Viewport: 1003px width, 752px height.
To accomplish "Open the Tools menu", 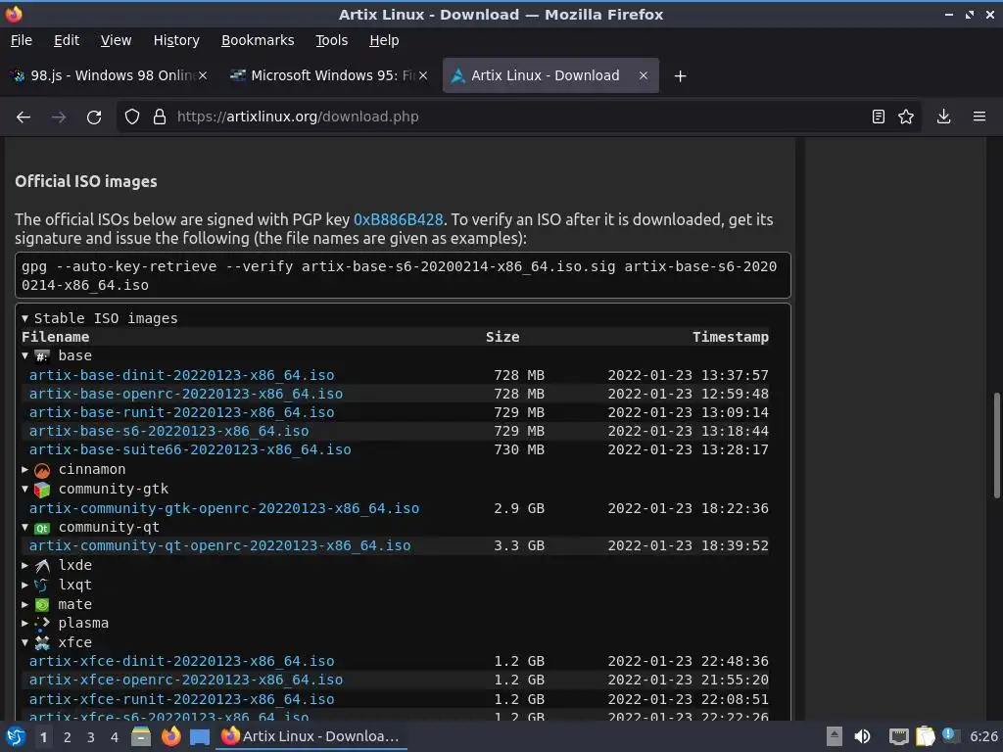I will [x=331, y=40].
